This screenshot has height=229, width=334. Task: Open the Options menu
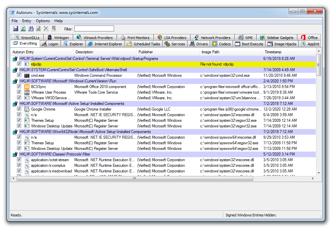coord(42,21)
